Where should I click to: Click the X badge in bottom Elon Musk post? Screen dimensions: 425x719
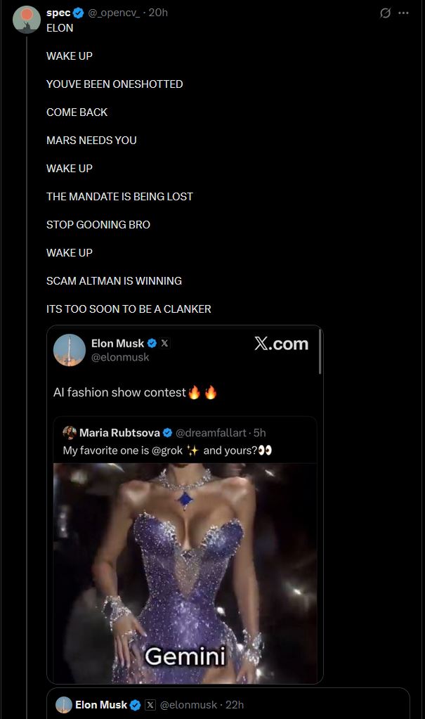click(150, 705)
